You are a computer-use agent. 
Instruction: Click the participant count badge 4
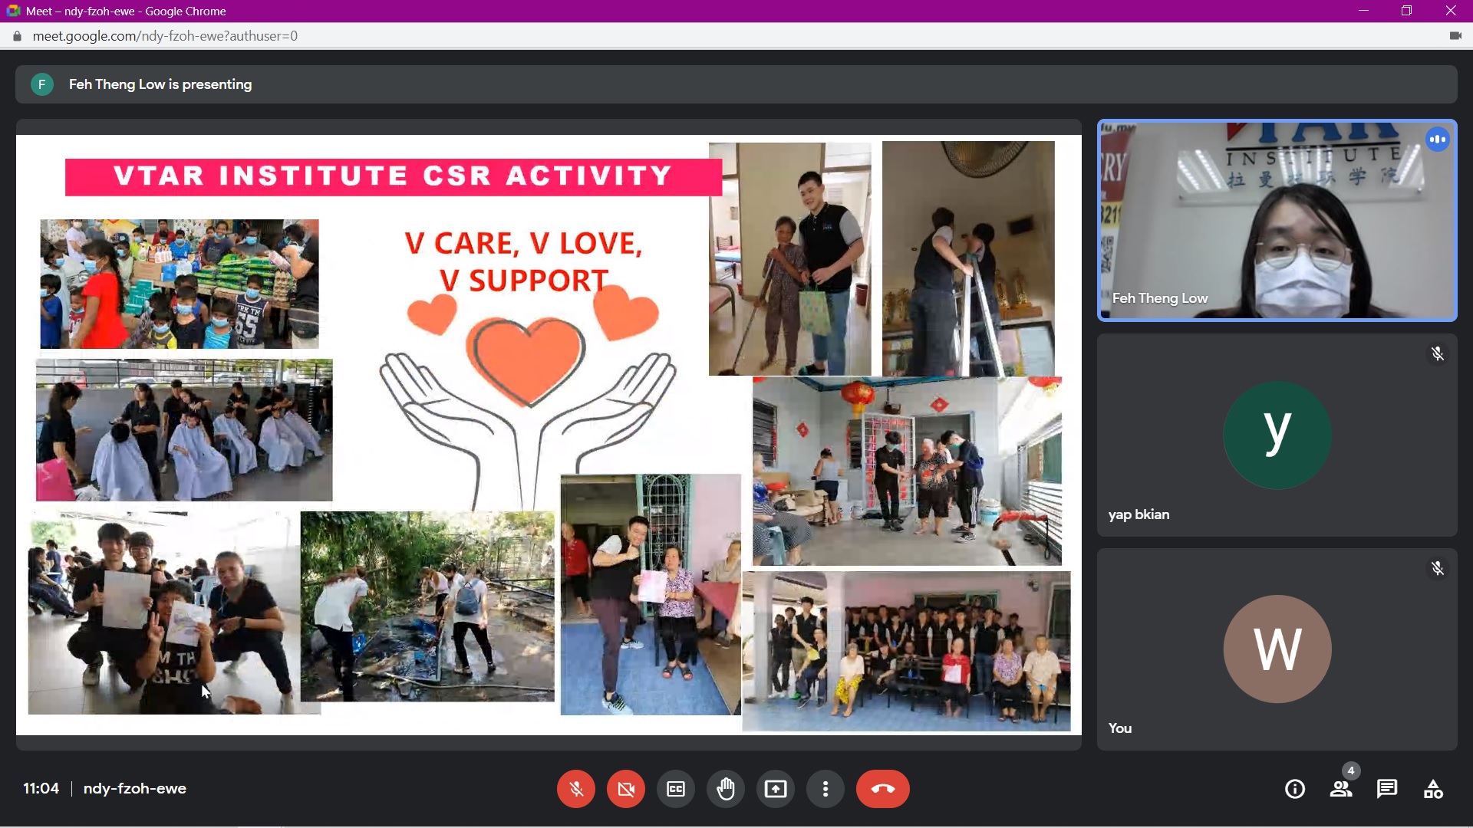coord(1351,770)
